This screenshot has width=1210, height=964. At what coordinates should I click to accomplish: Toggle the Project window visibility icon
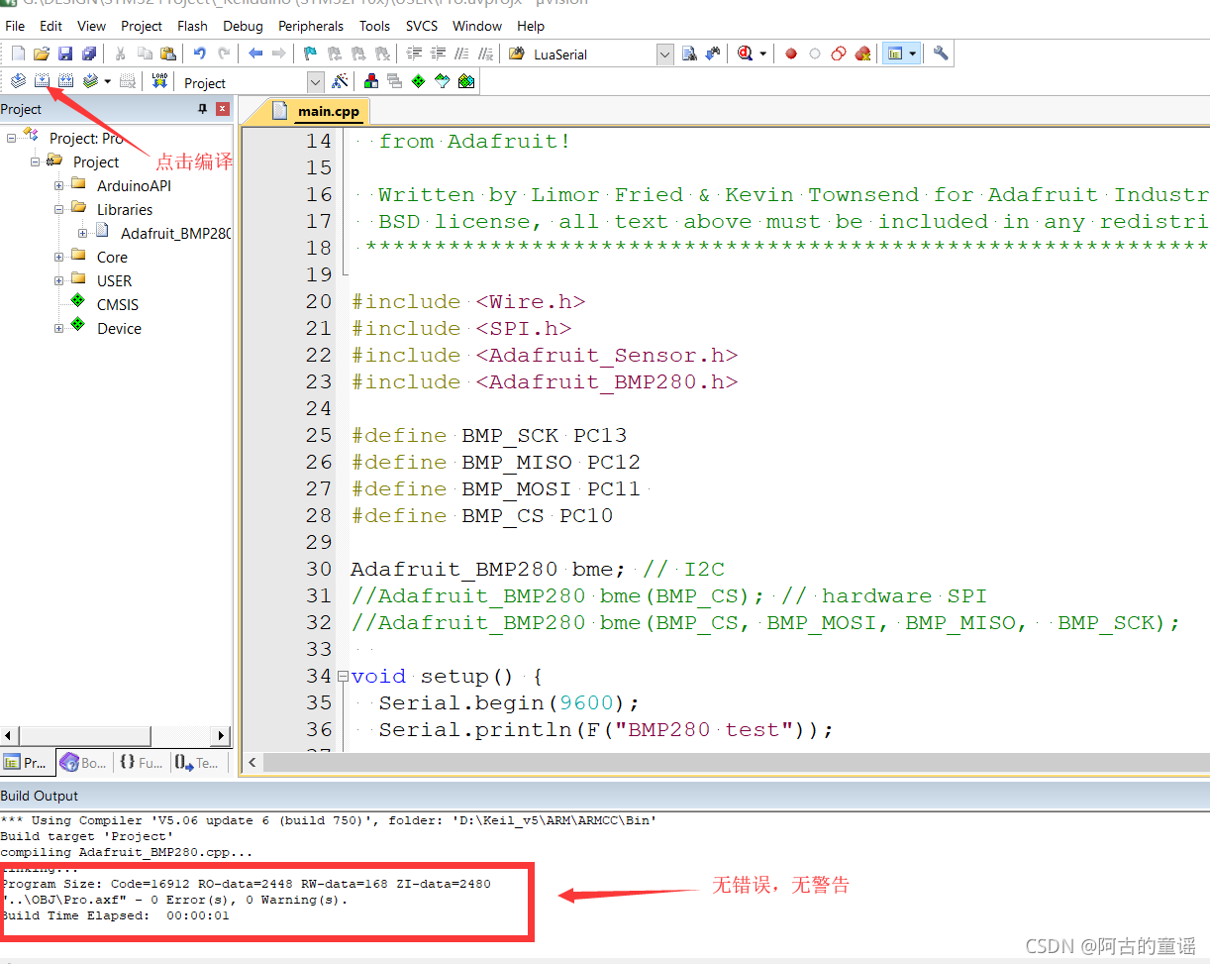(896, 54)
